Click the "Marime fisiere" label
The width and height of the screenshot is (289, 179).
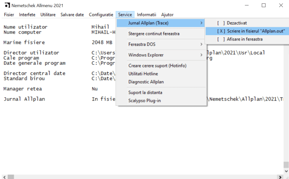[x=24, y=42]
